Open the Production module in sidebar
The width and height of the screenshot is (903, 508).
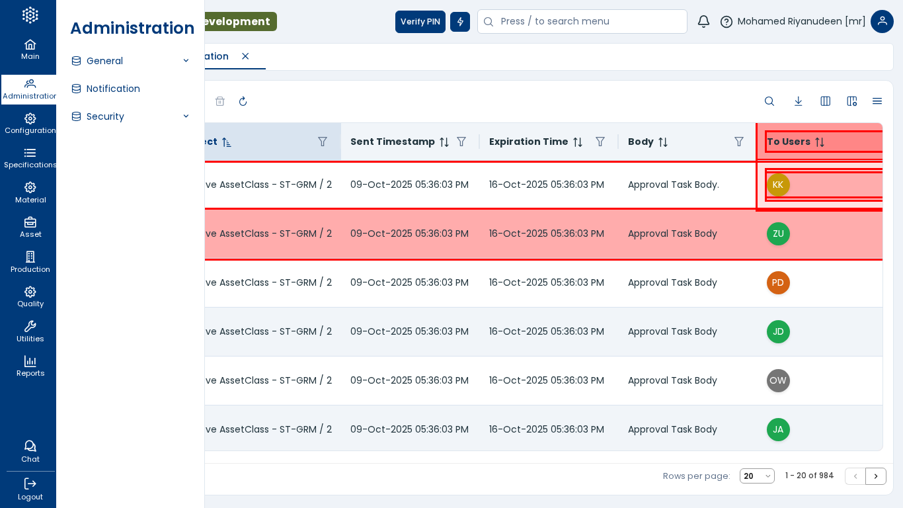pyautogui.click(x=30, y=262)
